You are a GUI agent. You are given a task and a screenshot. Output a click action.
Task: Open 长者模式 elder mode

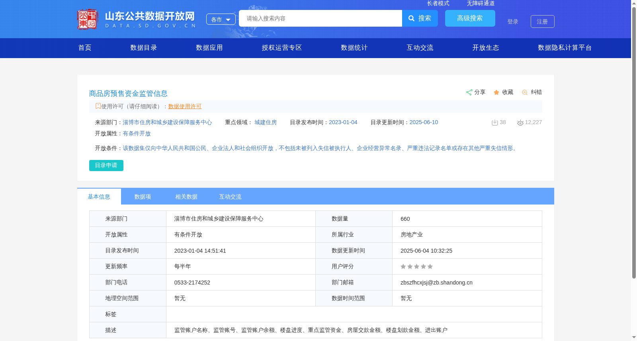438,3
